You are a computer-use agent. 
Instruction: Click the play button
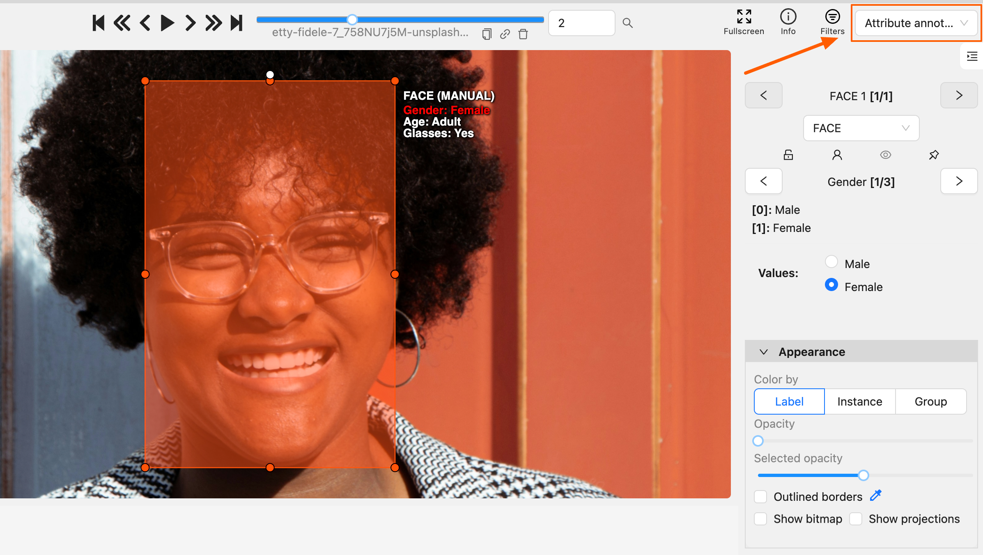click(167, 23)
